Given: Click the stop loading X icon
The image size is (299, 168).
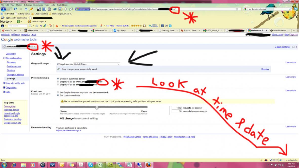Looking at the screenshot, I should [x=21, y=9].
